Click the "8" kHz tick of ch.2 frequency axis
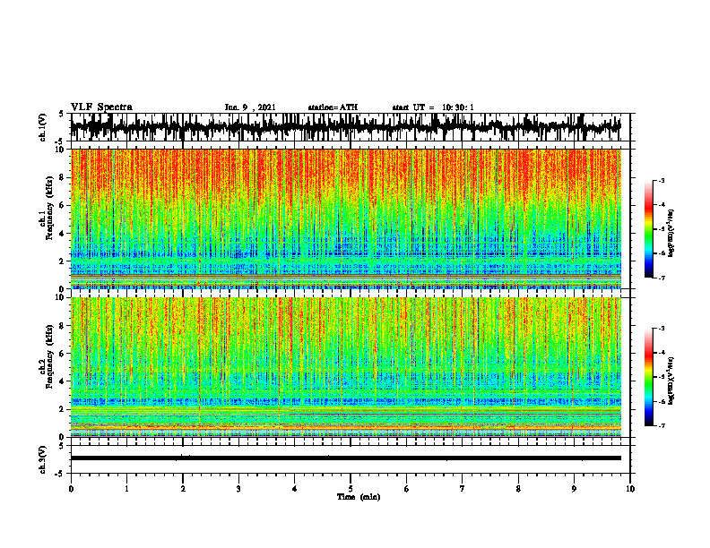 [x=63, y=326]
